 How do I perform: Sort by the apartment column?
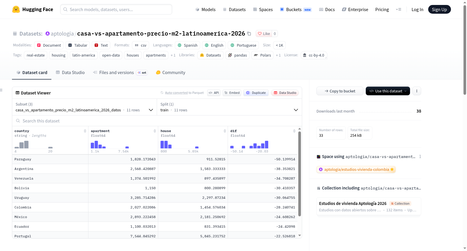coord(155,131)
